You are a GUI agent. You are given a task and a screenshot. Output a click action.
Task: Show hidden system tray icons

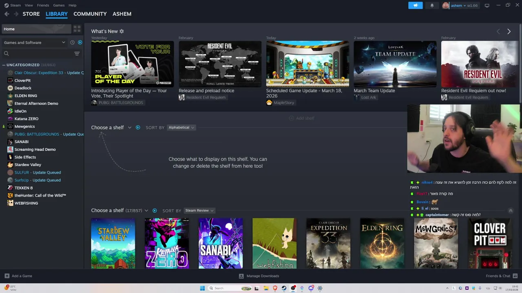click(447, 288)
